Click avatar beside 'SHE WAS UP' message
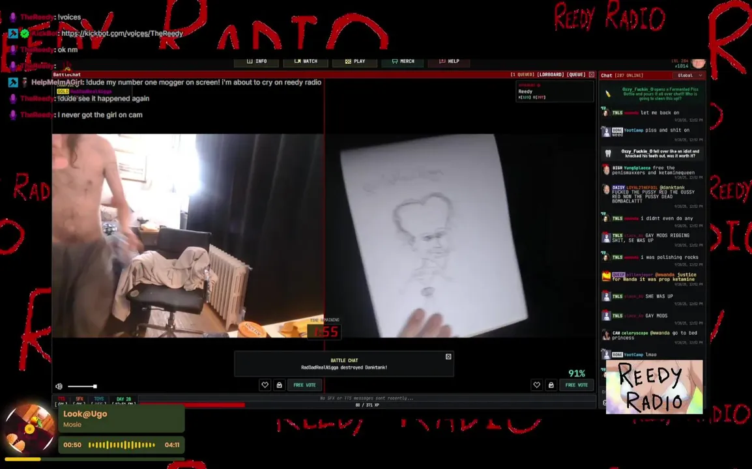The image size is (752, 469). coord(606,296)
